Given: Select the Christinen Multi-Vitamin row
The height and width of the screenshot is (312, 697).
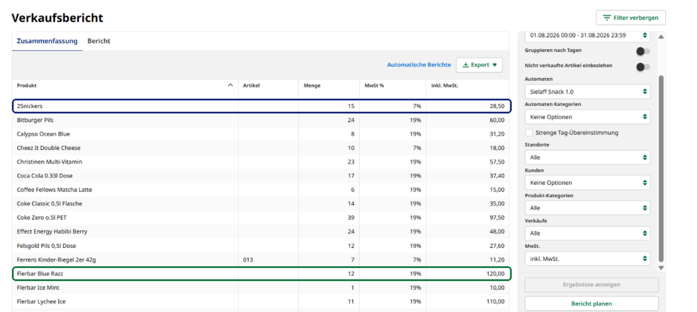Looking at the screenshot, I should click(x=261, y=162).
